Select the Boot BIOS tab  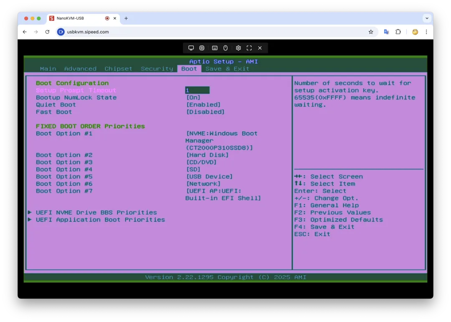point(189,69)
